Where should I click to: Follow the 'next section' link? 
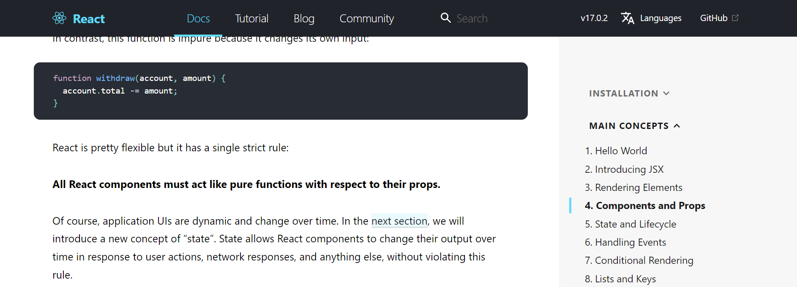click(x=399, y=221)
